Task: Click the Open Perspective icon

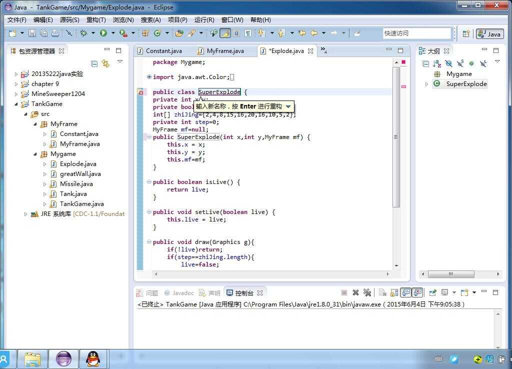Action: tap(466, 33)
